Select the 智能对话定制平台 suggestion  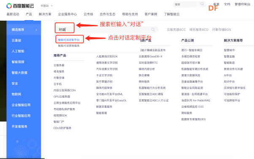[69, 40]
